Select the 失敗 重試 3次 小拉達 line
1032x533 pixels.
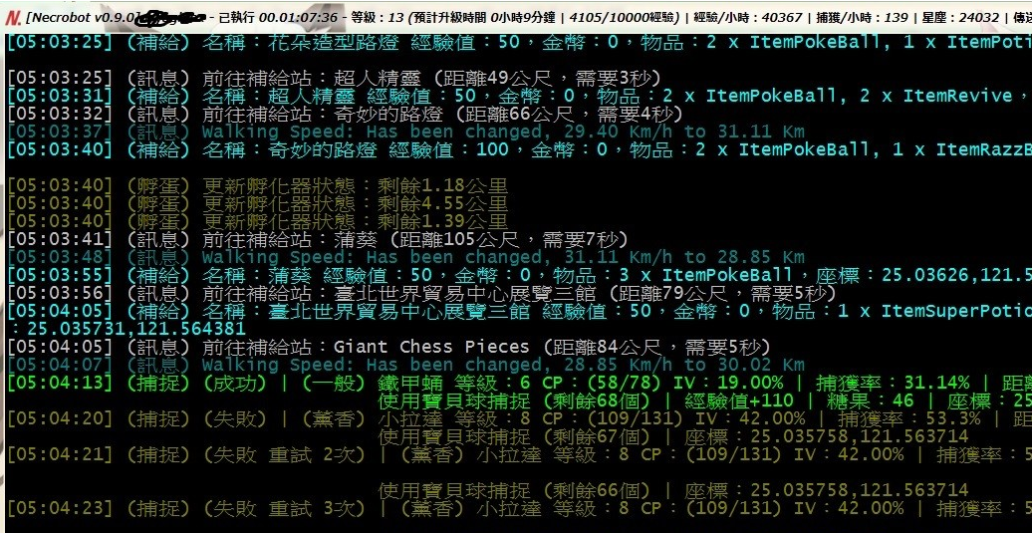pos(498,508)
